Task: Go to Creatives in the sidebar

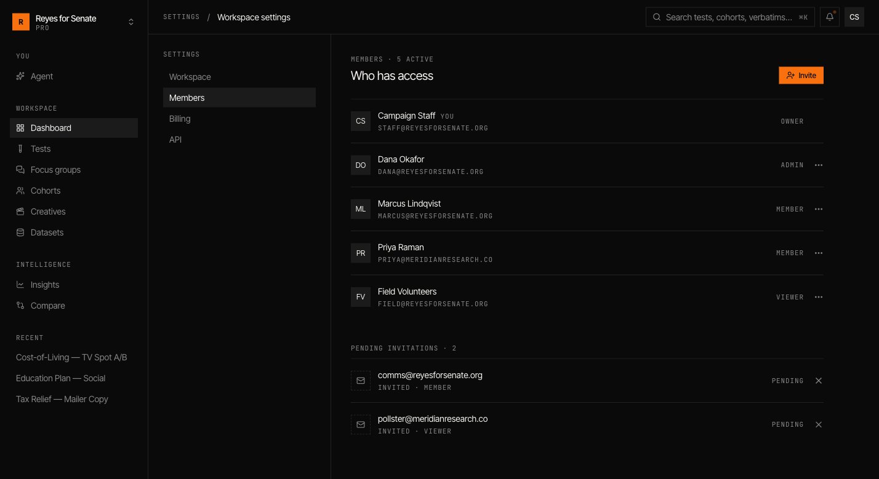Action: pyautogui.click(x=74, y=212)
